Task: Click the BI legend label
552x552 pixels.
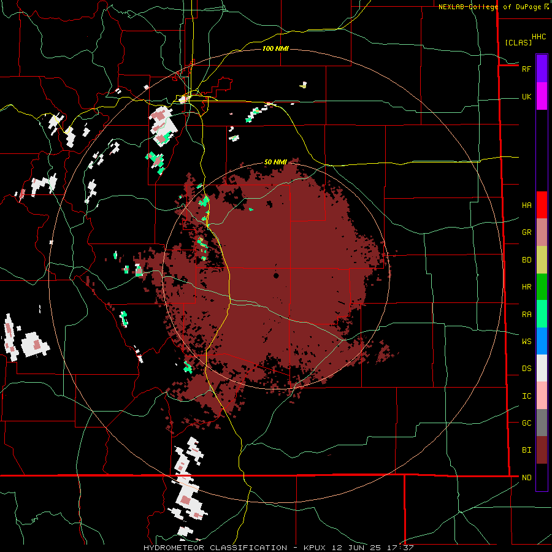Action: [526, 450]
